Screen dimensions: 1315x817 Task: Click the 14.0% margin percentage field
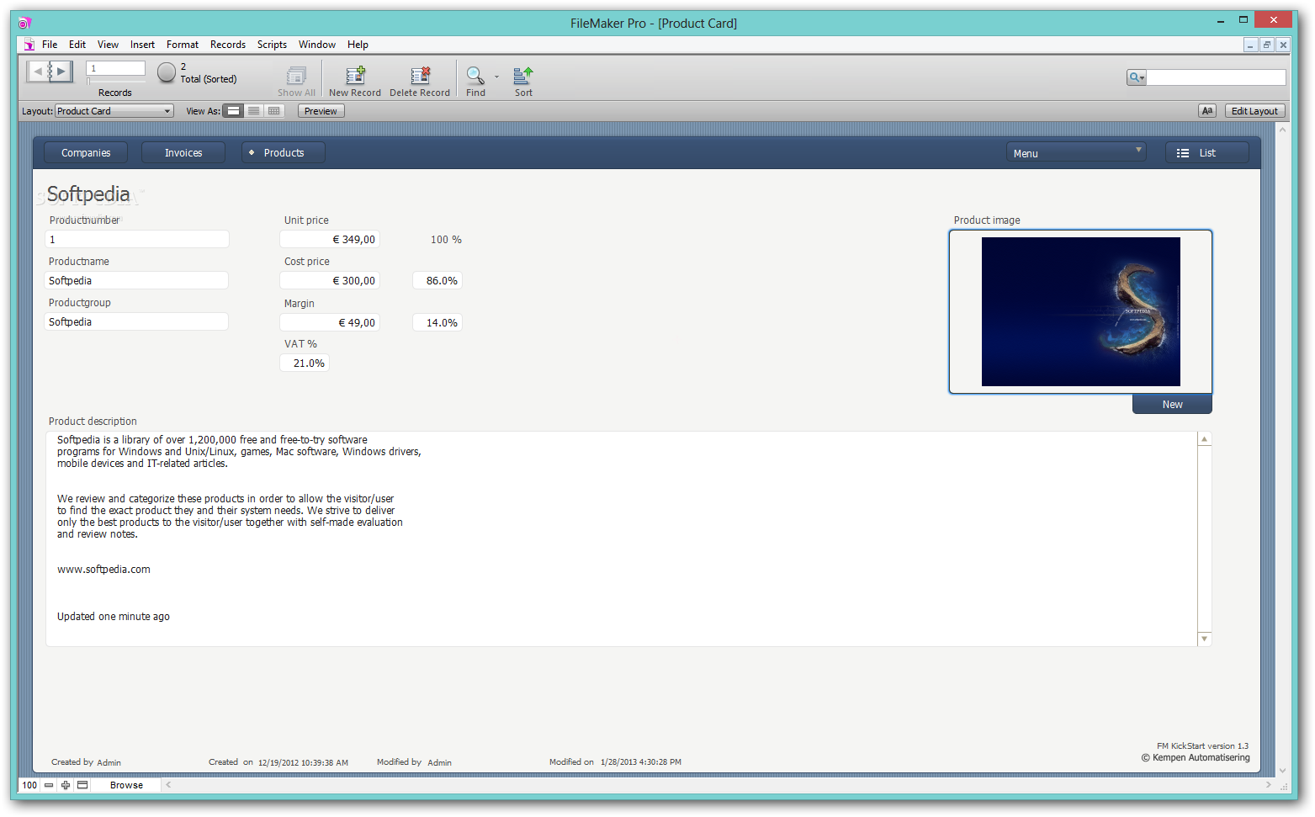437,322
